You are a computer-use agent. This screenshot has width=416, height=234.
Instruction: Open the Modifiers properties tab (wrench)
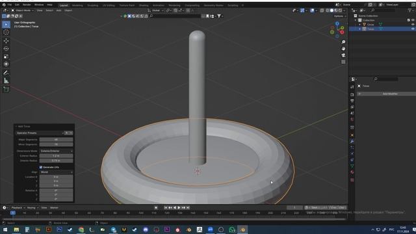point(352,141)
